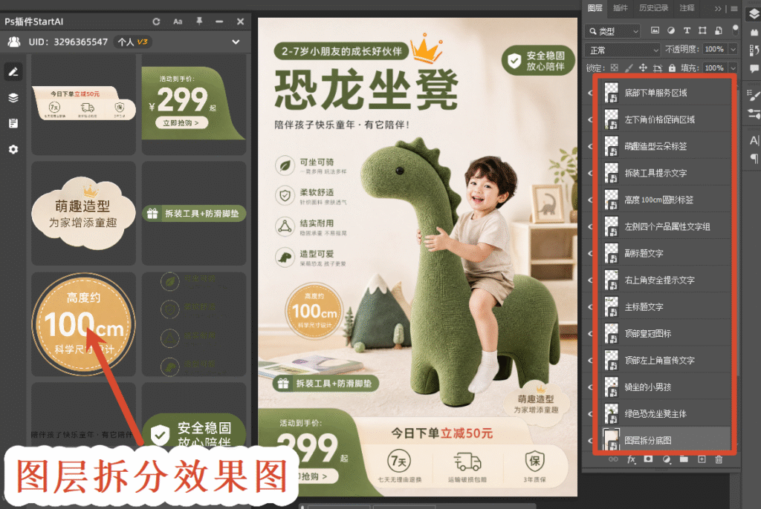Open the 不透明度 opacity slider arrow
The width and height of the screenshot is (761, 509).
(733, 50)
